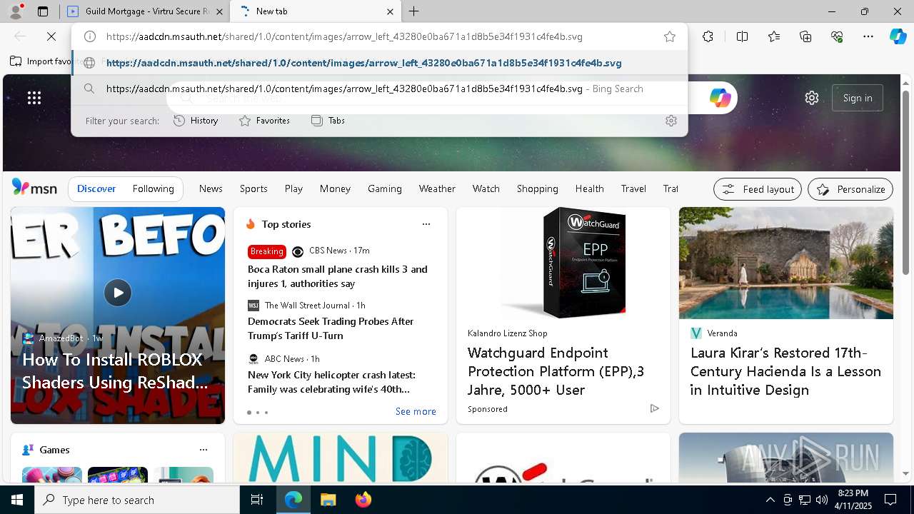Click the taskbar search box

point(137,500)
